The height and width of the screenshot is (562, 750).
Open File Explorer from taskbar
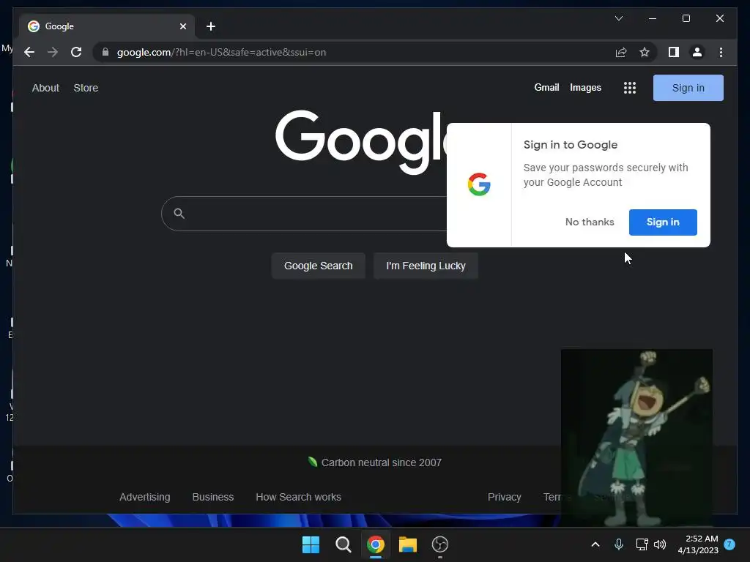407,544
